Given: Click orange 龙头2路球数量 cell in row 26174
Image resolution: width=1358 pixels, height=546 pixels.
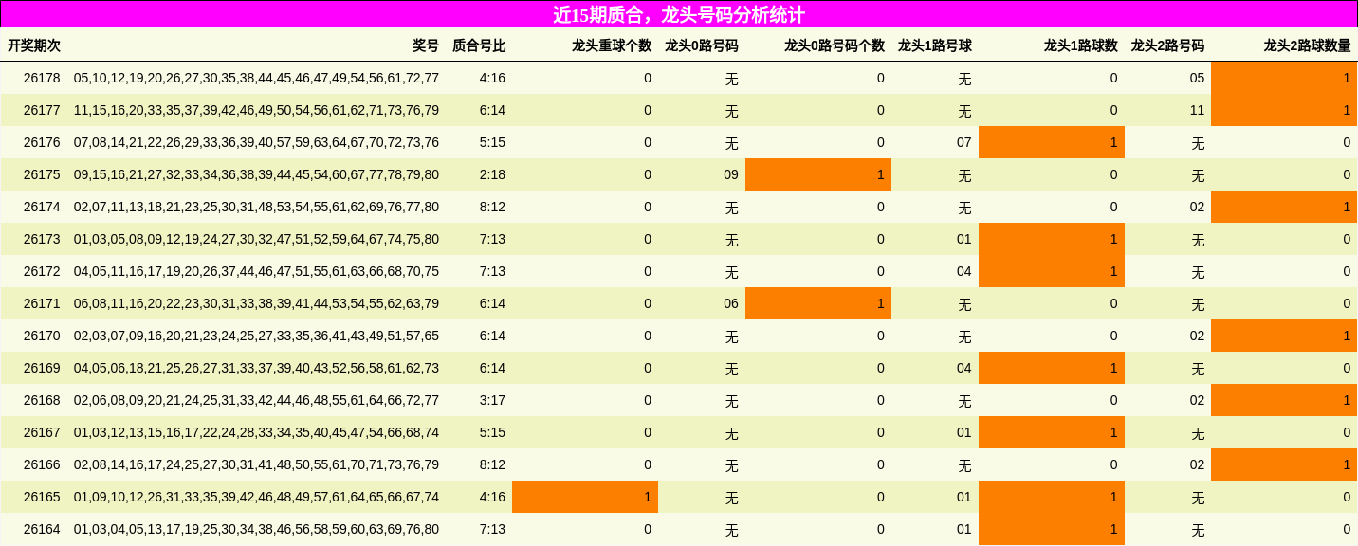Looking at the screenshot, I should click(x=1284, y=207).
